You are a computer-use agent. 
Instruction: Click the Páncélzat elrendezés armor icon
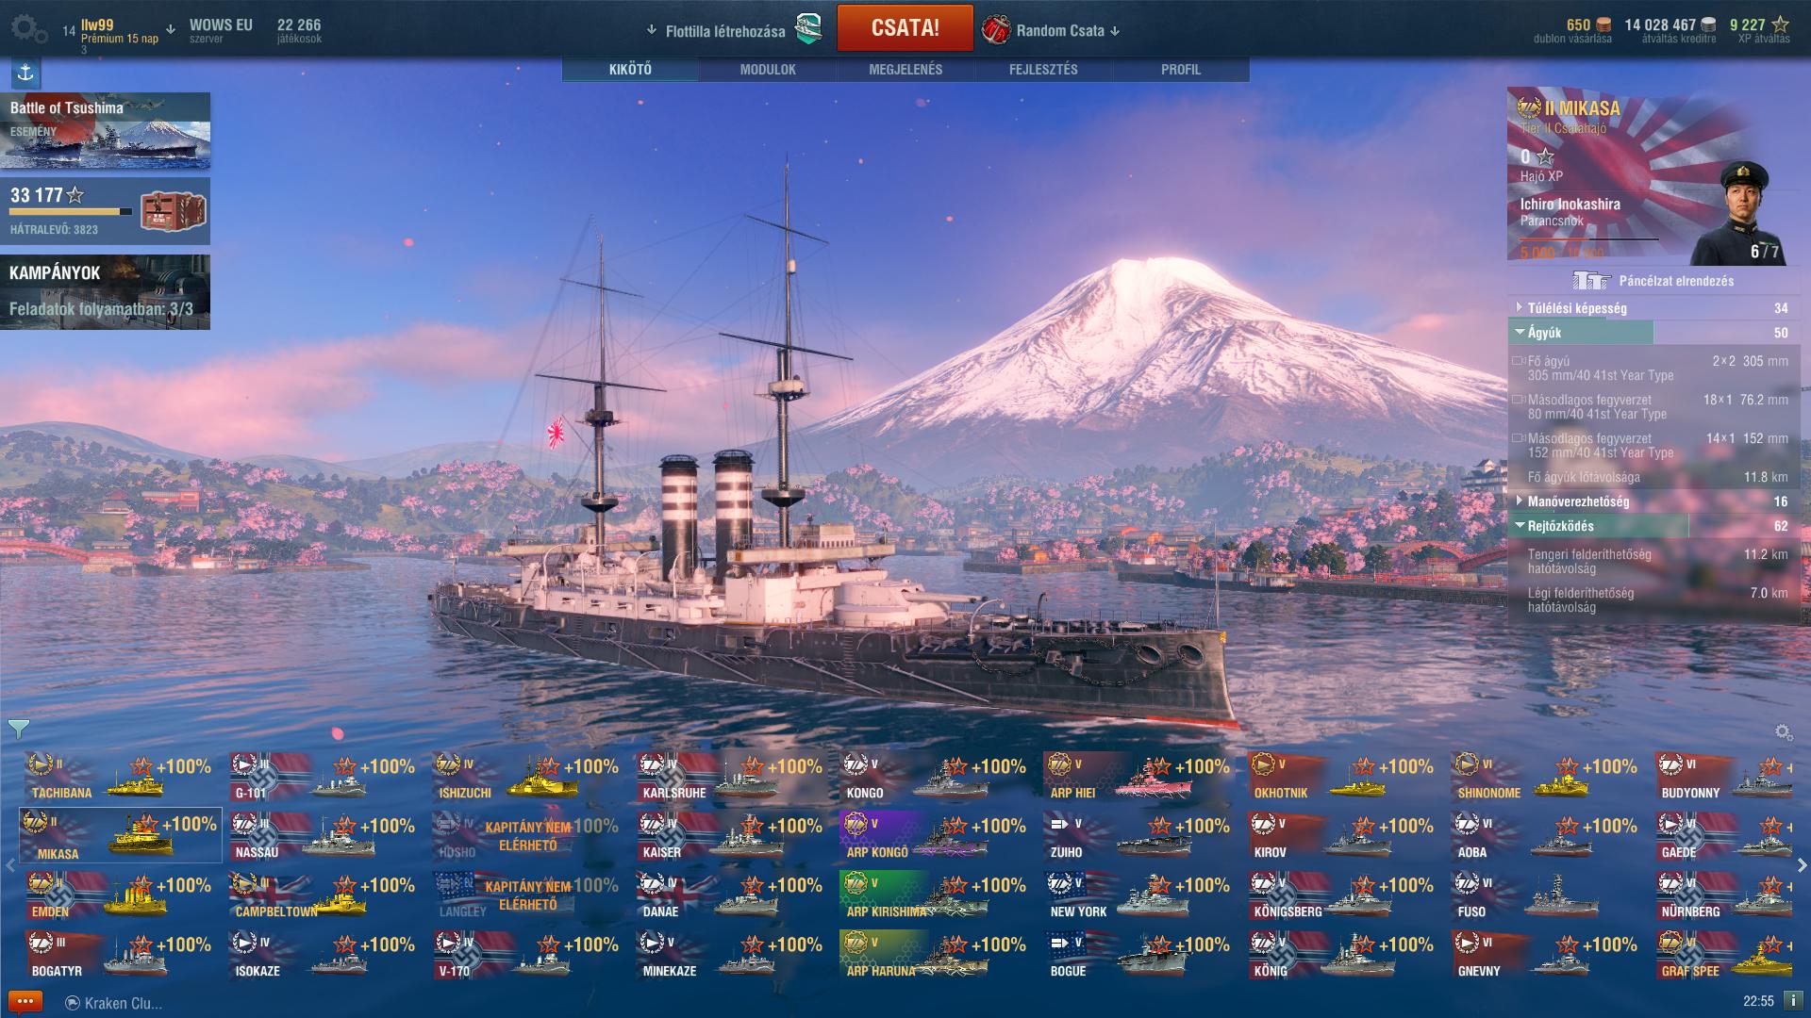coord(1590,280)
